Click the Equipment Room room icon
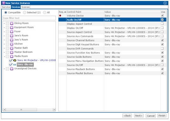Screen dimensions: 170x121 12,27
